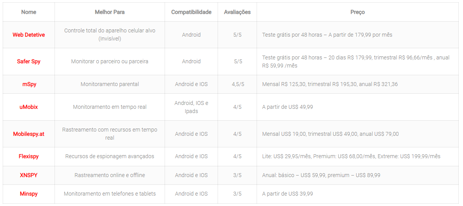The width and height of the screenshot is (463, 206).
Task: Open the Minspy link
Action: coord(29,194)
